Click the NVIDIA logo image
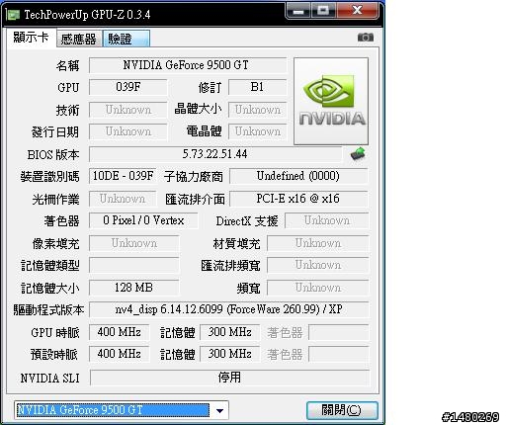This screenshot has height=425, width=506. [331, 101]
